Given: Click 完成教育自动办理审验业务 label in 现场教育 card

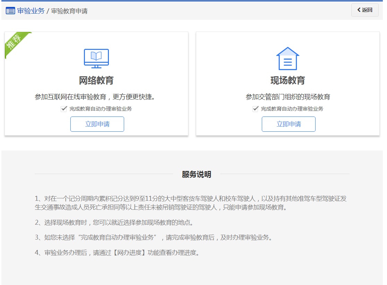Looking at the screenshot, I should pyautogui.click(x=292, y=109).
